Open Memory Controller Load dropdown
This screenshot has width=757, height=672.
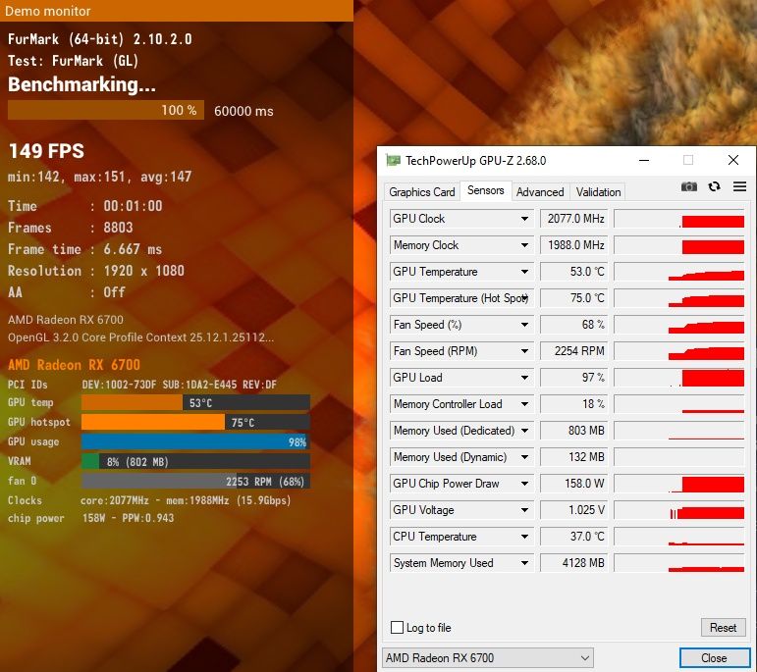point(524,404)
